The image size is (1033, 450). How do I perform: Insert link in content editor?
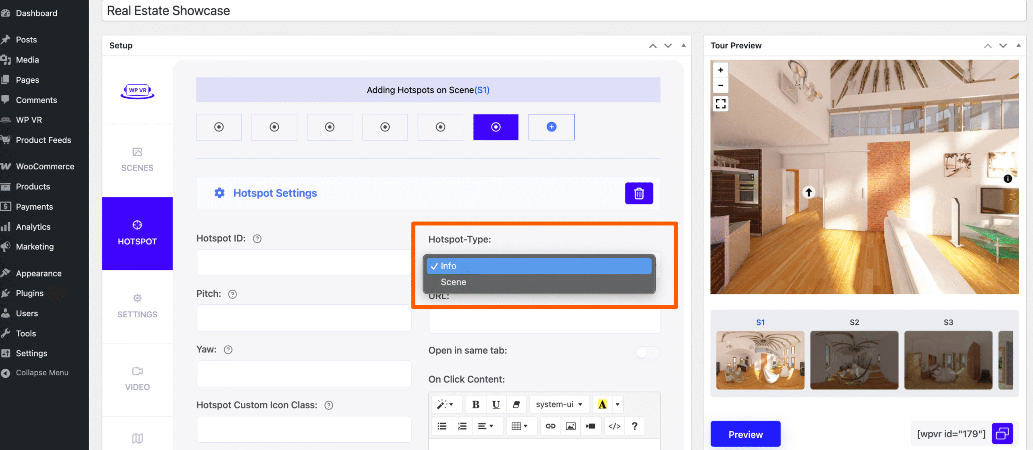[x=550, y=426]
